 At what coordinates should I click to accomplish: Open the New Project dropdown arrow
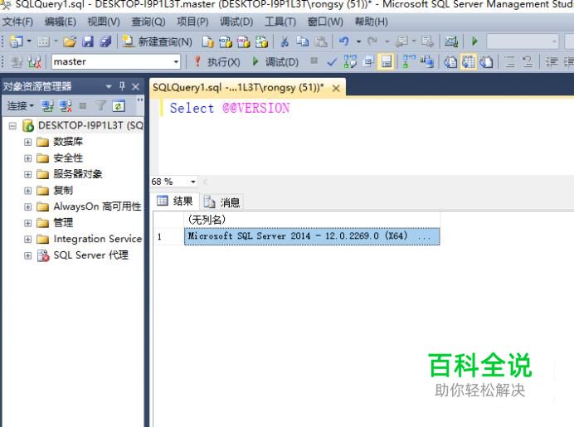click(29, 41)
